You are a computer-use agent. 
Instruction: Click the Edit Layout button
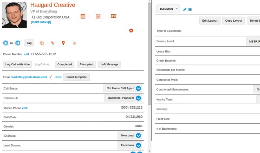(210, 21)
